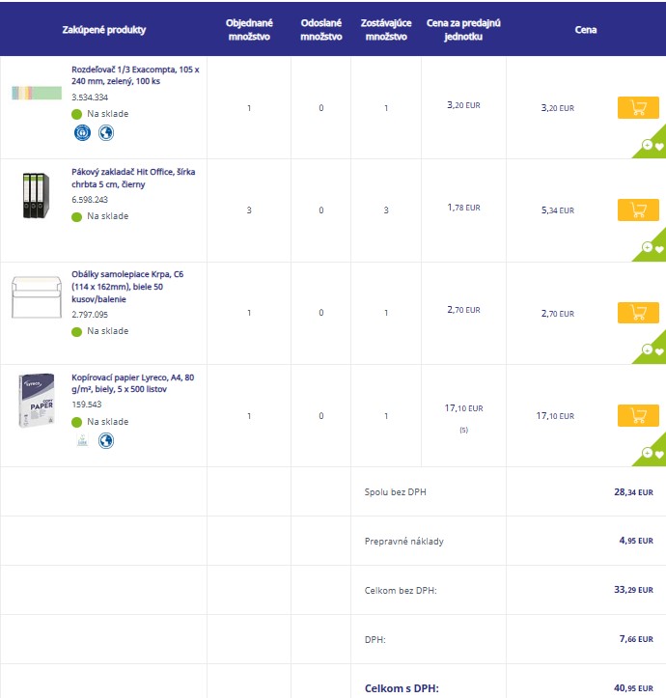Screen dimensions: 666x698
Task: Open Pákový zakladač Hit Office product link
Action: pyautogui.click(x=134, y=178)
